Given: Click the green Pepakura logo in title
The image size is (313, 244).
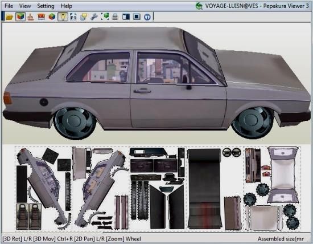Looking at the screenshot, I should (x=199, y=6).
